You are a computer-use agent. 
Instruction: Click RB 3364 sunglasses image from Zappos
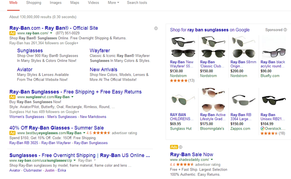pyautogui.click(x=244, y=100)
